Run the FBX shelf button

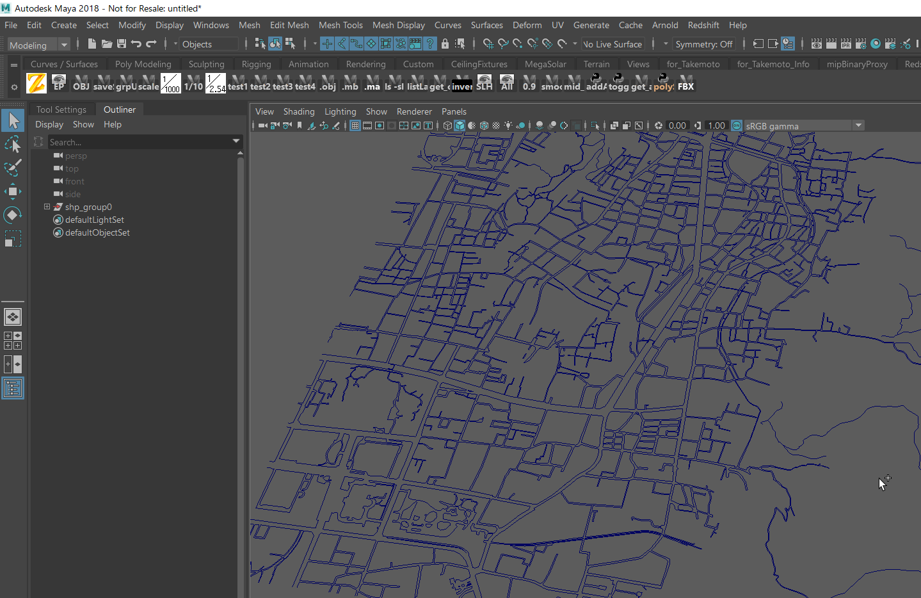point(685,83)
